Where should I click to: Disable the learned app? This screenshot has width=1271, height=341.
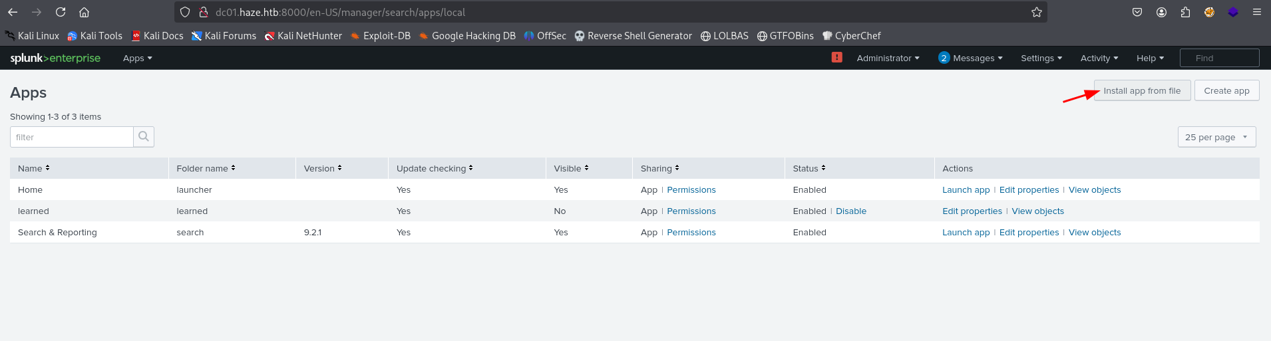[850, 211]
